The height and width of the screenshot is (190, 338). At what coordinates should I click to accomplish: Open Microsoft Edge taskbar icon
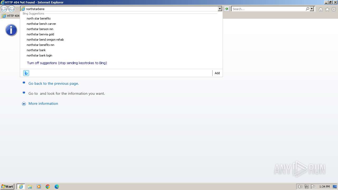[57, 187]
